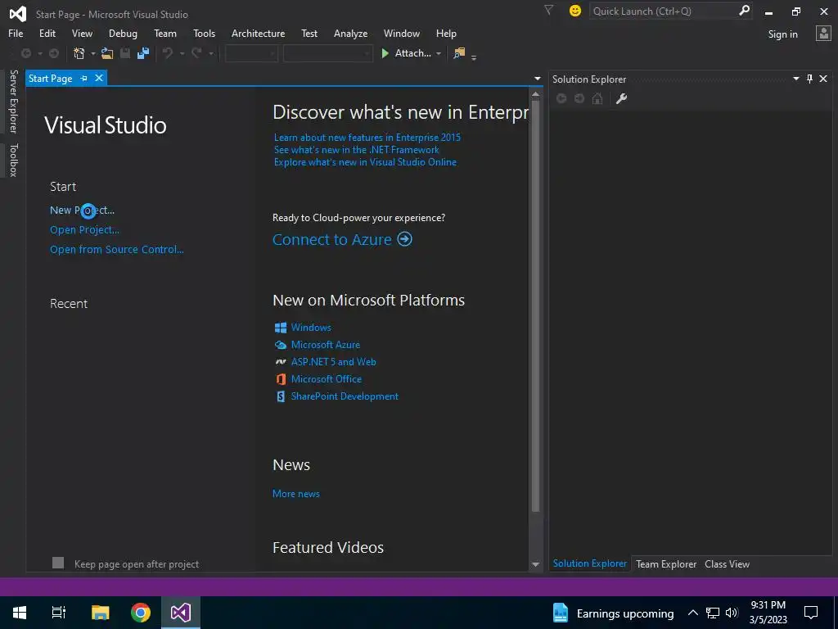Click the Open File toolbar icon
The image size is (838, 629).
tap(107, 53)
